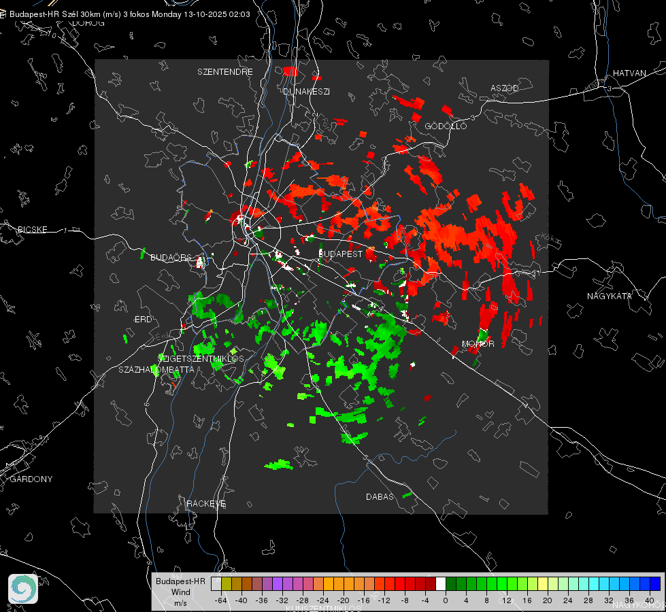Screen dimensions: 666x612
Task: Click the '40' legend value
Action: point(649,600)
